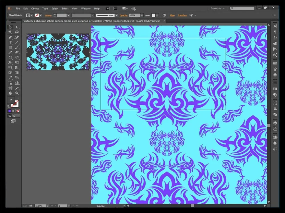Click the graphic Style swatch box
285x213 pixels.
[153, 15]
